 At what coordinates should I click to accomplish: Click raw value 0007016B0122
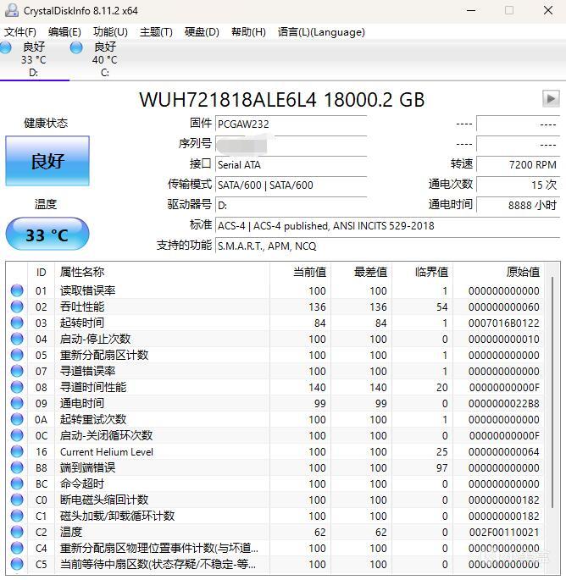[504, 323]
